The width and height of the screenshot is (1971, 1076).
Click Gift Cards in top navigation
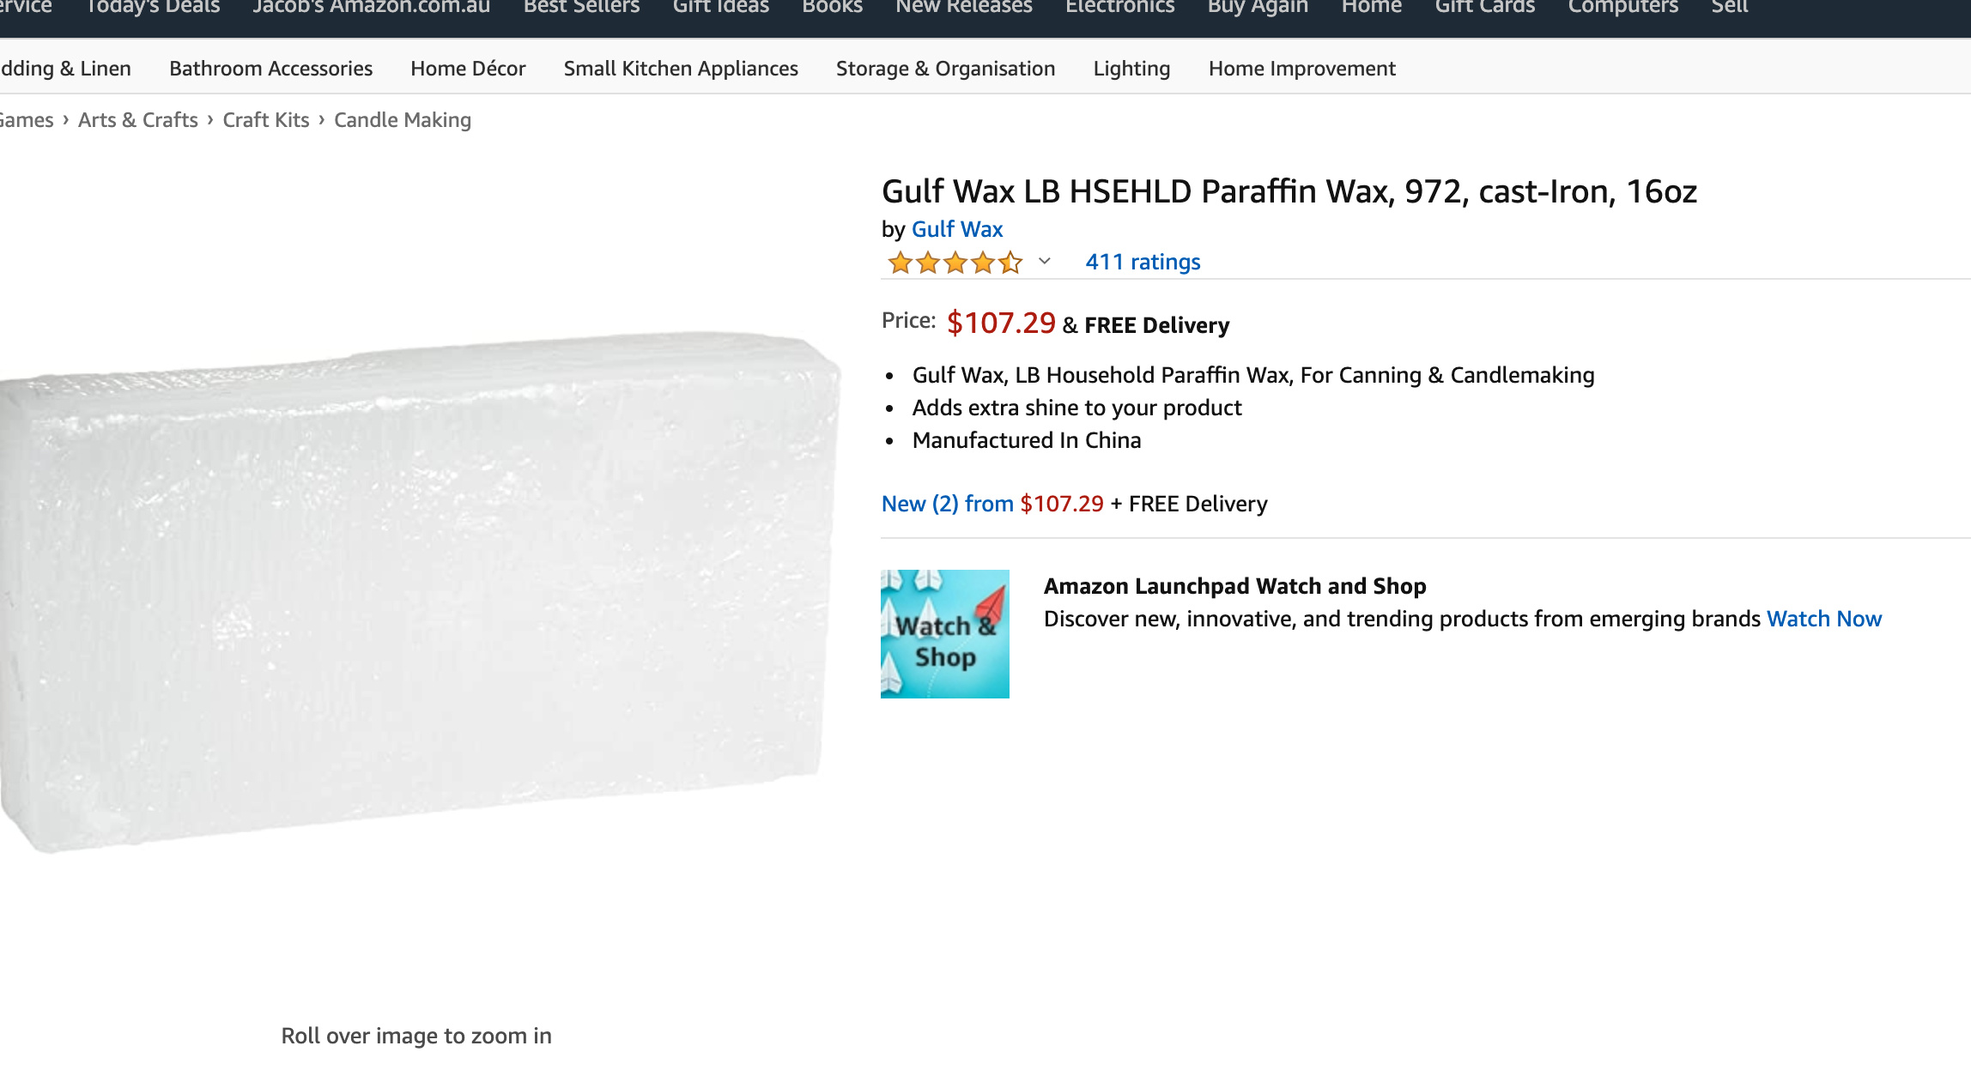[x=1484, y=7]
